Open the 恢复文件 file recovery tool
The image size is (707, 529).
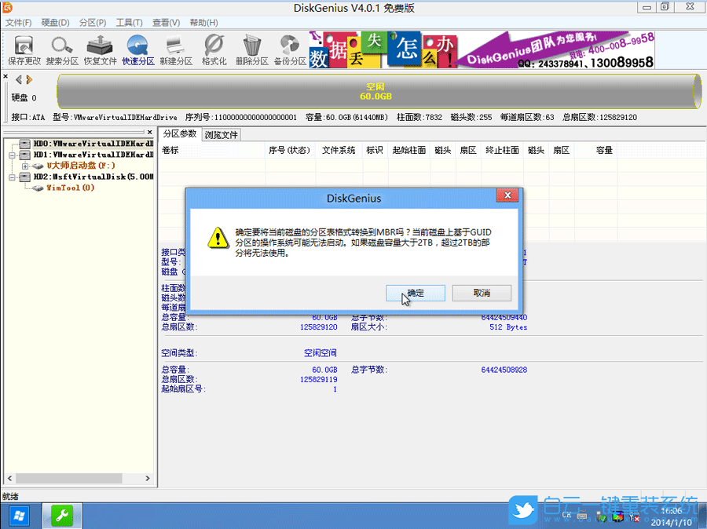[100, 49]
